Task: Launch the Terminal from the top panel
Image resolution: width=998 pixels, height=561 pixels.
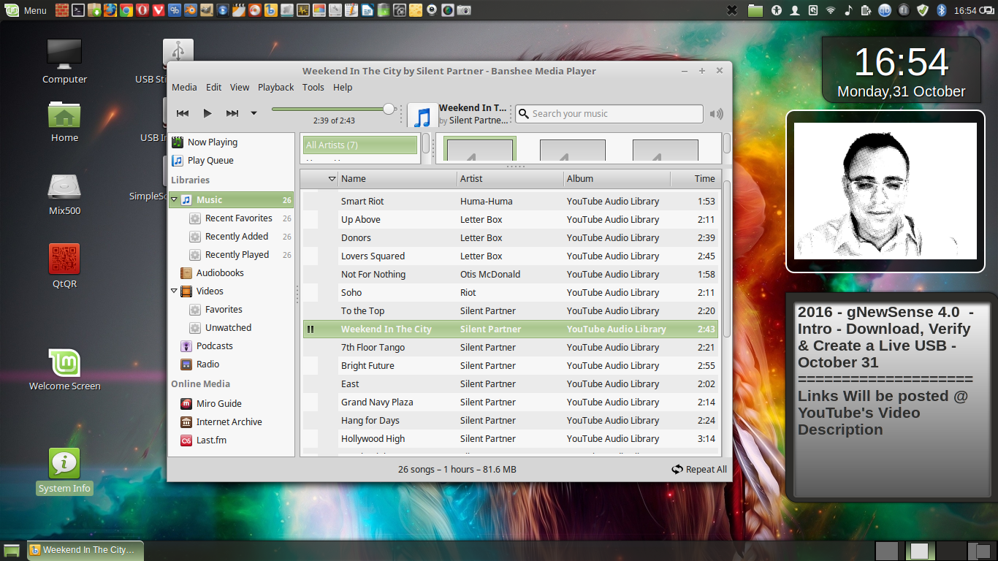Action: click(x=77, y=10)
